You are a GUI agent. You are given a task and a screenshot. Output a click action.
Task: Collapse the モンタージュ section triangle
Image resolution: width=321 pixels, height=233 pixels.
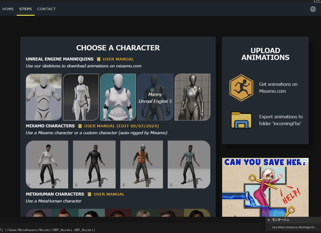[269, 220]
